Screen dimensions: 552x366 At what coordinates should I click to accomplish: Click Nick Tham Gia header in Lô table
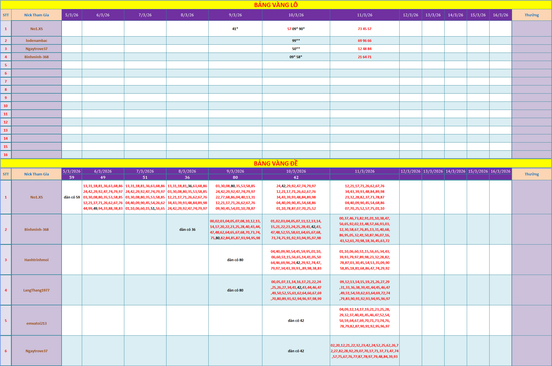click(37, 15)
